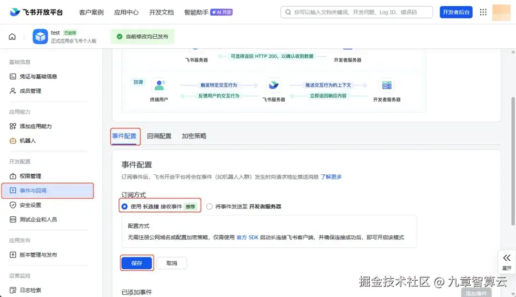Click the 版本管理与发布 upload icon
Image resolution: width=516 pixels, height=297 pixels.
tap(13, 255)
